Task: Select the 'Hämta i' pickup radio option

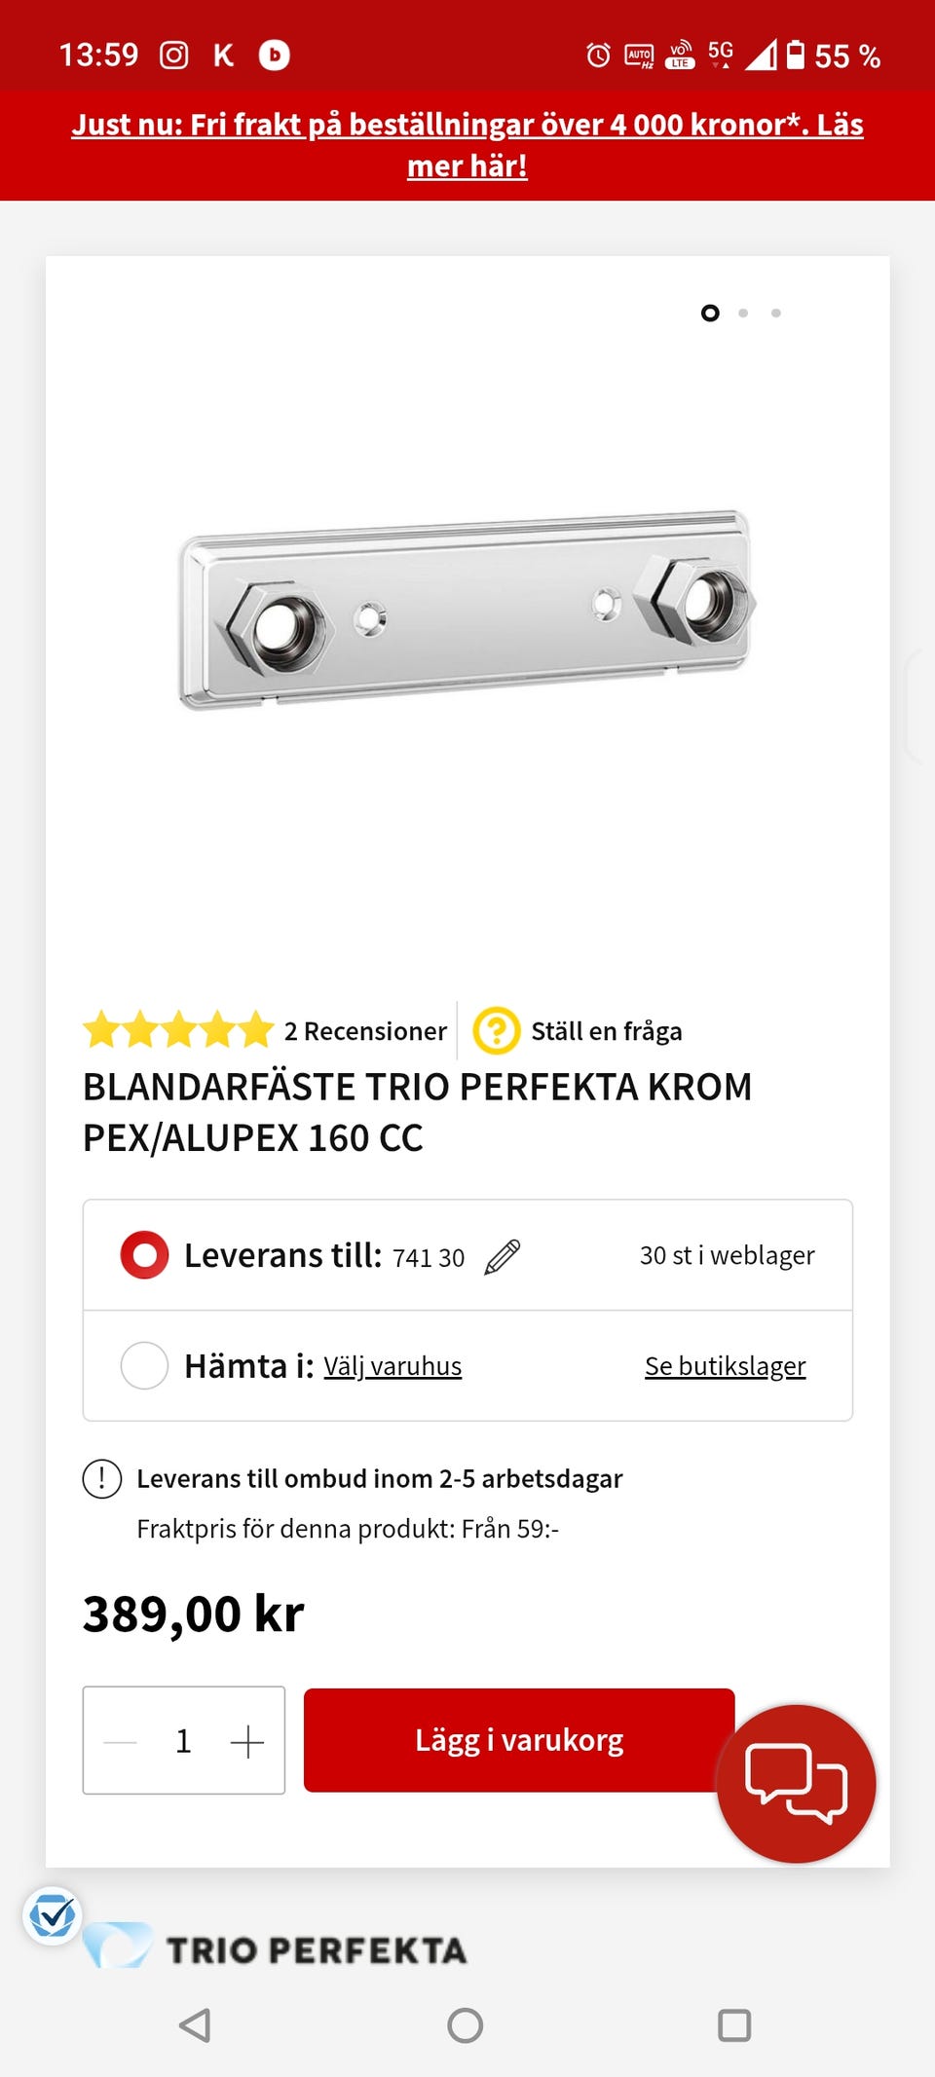Action: [144, 1365]
